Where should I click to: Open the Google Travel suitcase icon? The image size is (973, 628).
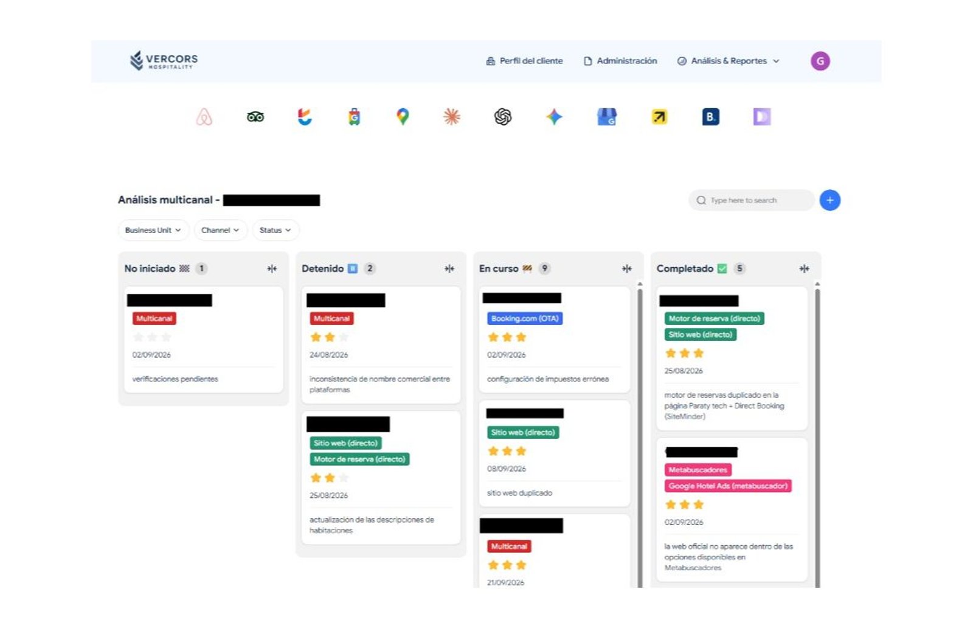(x=355, y=117)
